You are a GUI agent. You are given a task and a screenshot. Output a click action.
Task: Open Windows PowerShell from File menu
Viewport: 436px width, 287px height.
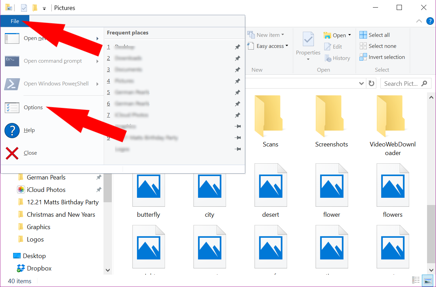click(55, 83)
